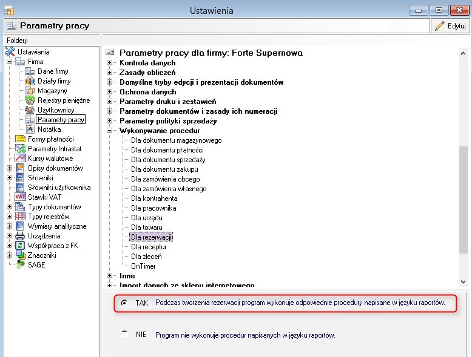Click the Rejestry pieniężne icon
Screen dimensions: 472x357
30,100
